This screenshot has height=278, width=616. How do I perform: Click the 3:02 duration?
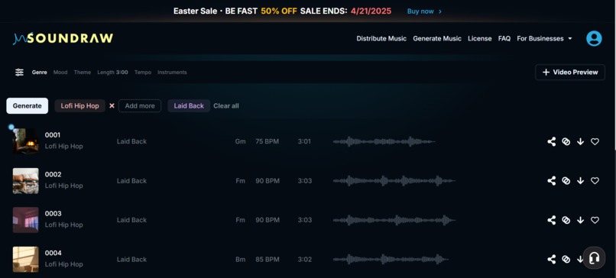coord(305,259)
